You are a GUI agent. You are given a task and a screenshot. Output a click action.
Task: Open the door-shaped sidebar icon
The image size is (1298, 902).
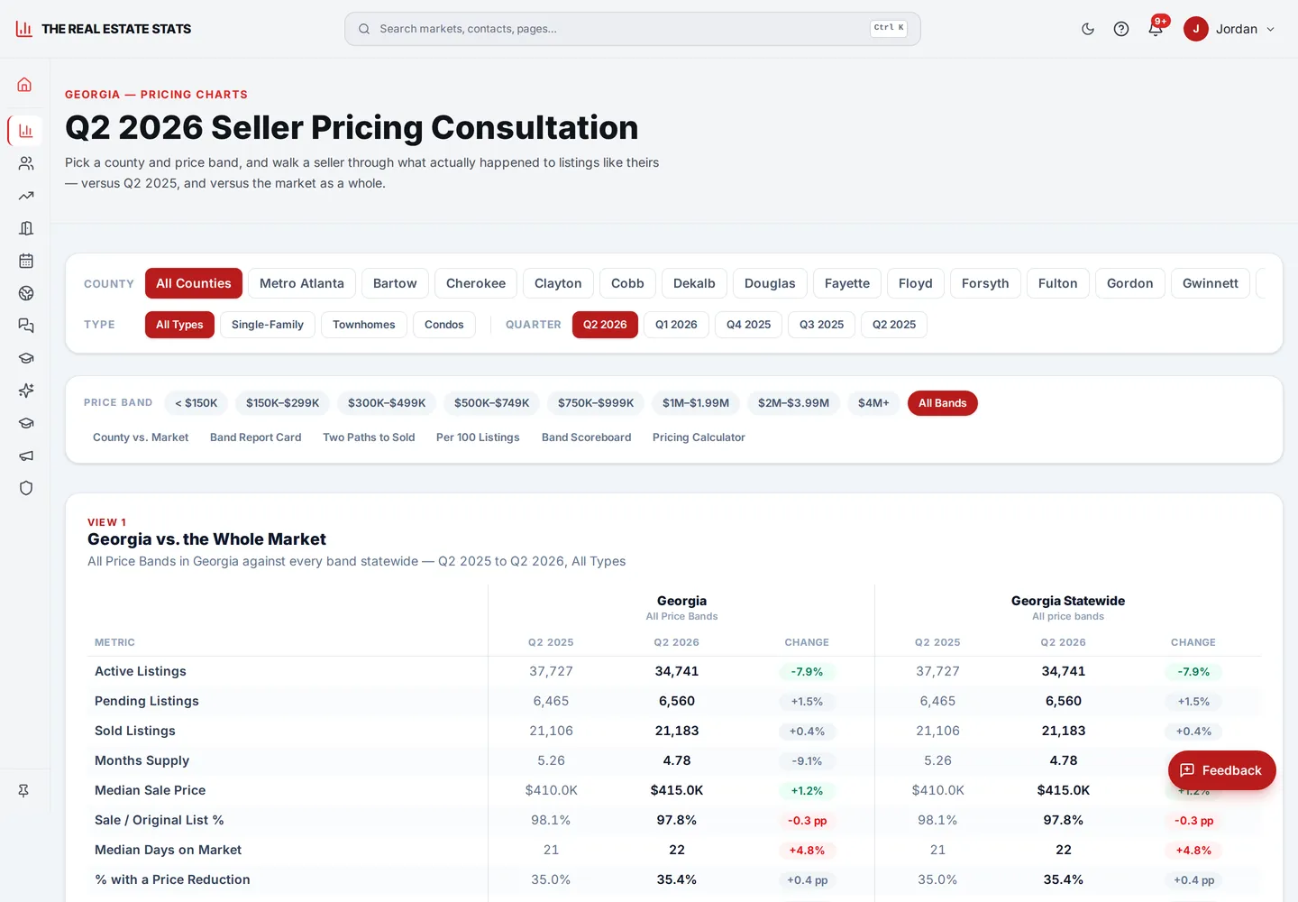coord(25,228)
